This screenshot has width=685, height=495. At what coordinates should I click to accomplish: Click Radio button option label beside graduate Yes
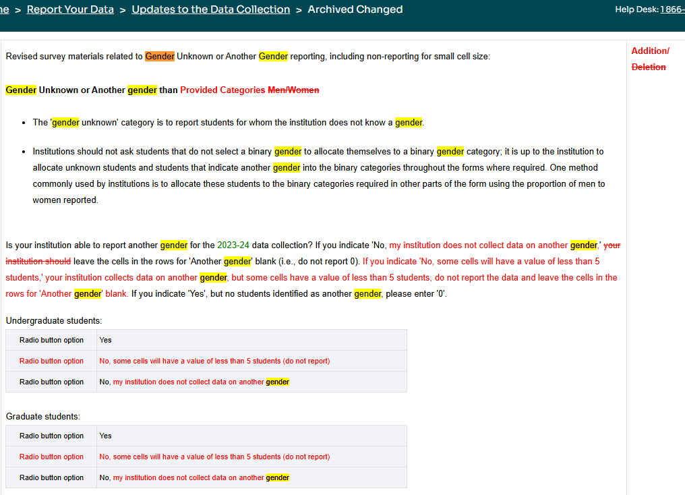(x=51, y=436)
